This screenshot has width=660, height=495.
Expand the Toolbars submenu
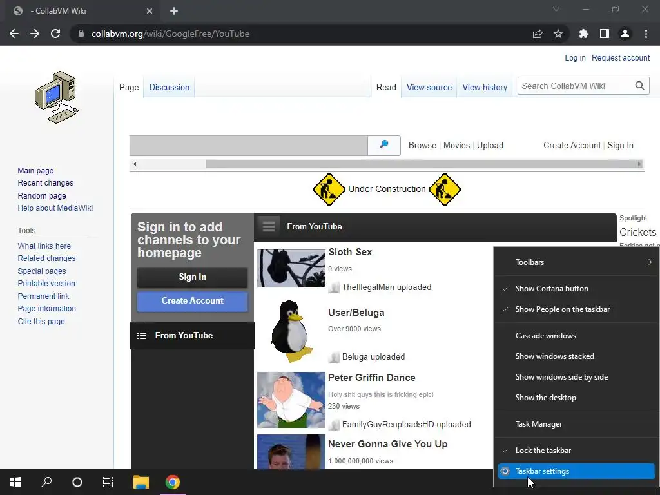coord(576,262)
